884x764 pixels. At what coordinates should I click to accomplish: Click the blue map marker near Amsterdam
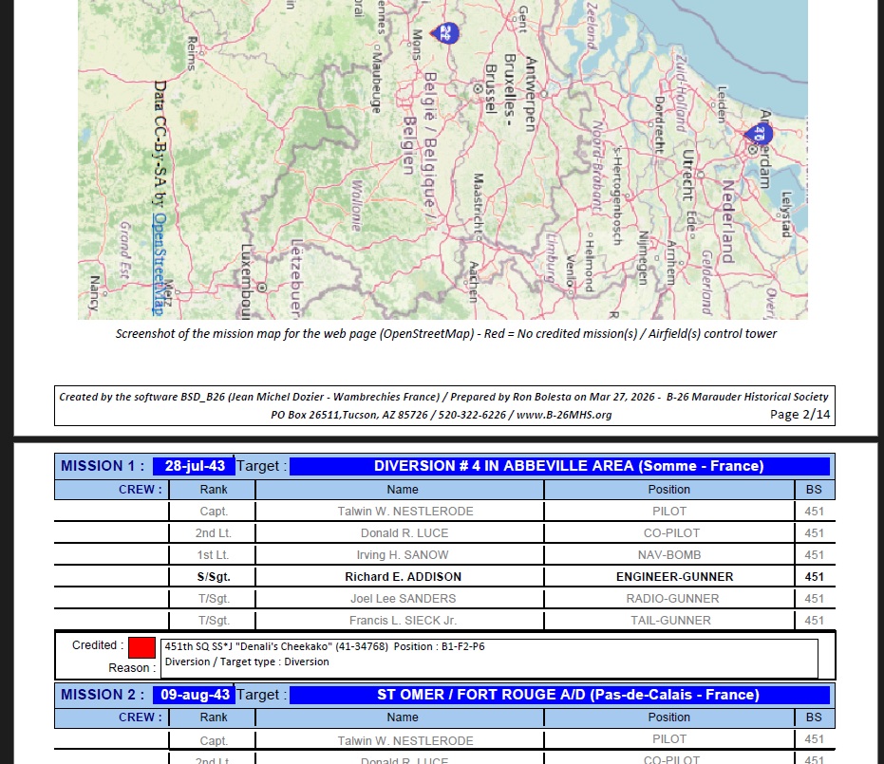(760, 133)
